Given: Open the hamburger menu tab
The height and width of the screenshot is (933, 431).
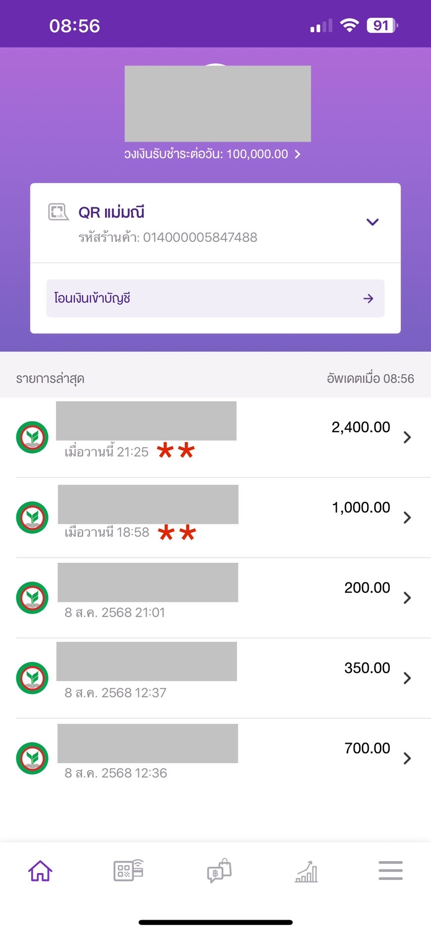Looking at the screenshot, I should tap(390, 871).
